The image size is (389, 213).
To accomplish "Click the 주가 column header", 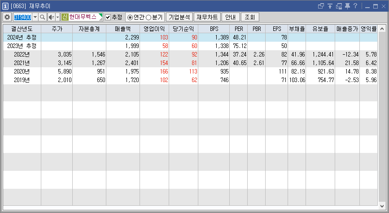I will tap(57, 29).
